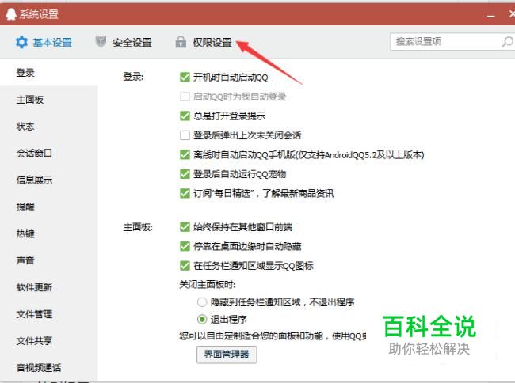The image size is (515, 383).
Task: Click the QQ penguin logo in title bar
Action: (x=11, y=14)
